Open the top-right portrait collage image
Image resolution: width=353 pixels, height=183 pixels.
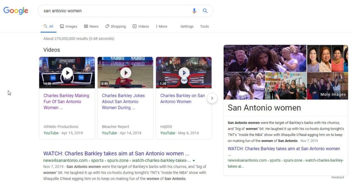point(327,58)
